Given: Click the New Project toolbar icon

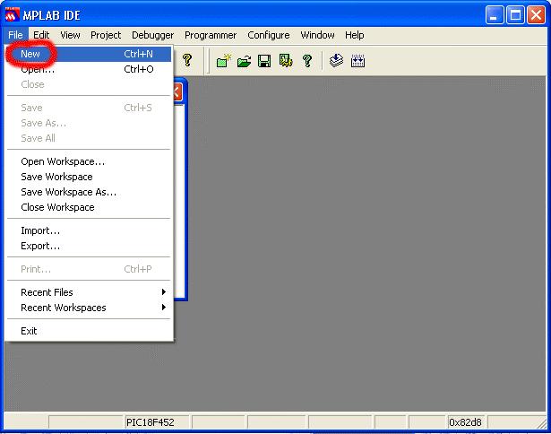Looking at the screenshot, I should click(x=223, y=61).
